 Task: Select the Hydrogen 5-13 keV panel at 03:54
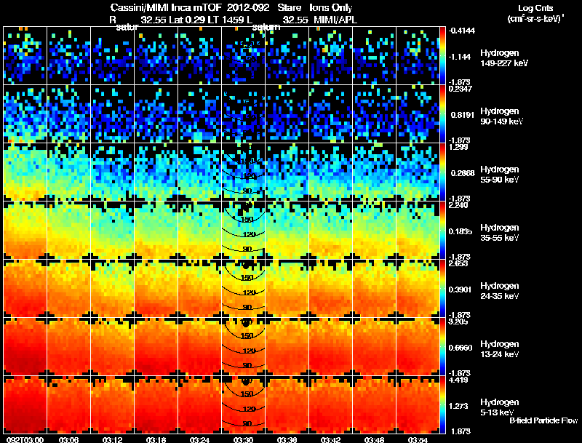point(418,404)
